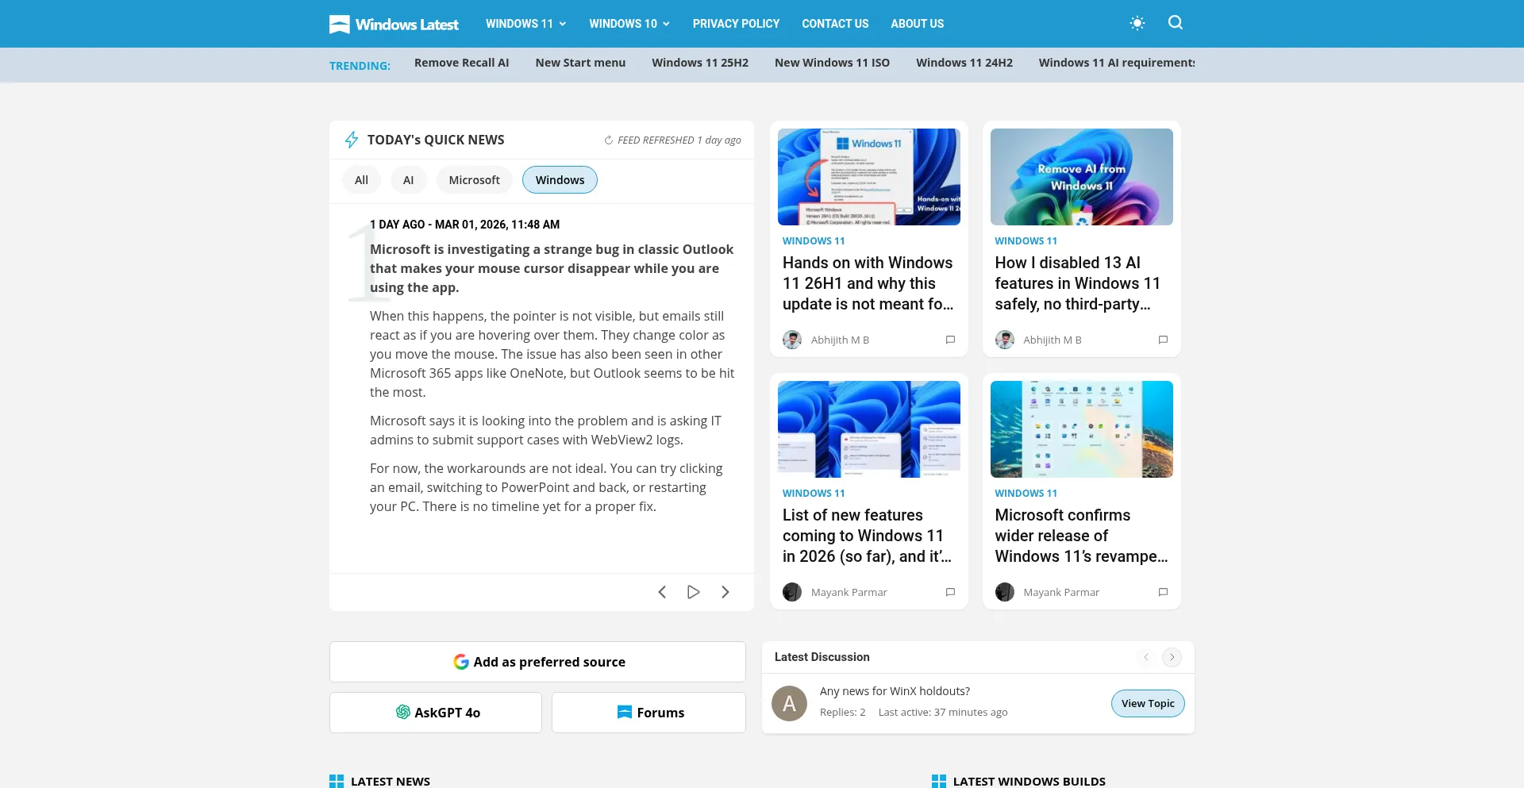
Task: Open the Windows 11 26H1 hands-on thumbnail
Action: point(868,177)
